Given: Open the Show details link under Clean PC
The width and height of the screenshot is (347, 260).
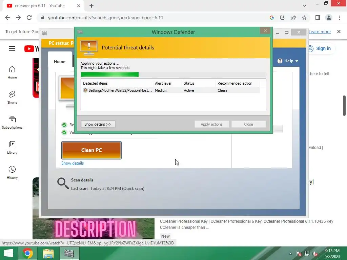Looking at the screenshot, I should [x=73, y=163].
